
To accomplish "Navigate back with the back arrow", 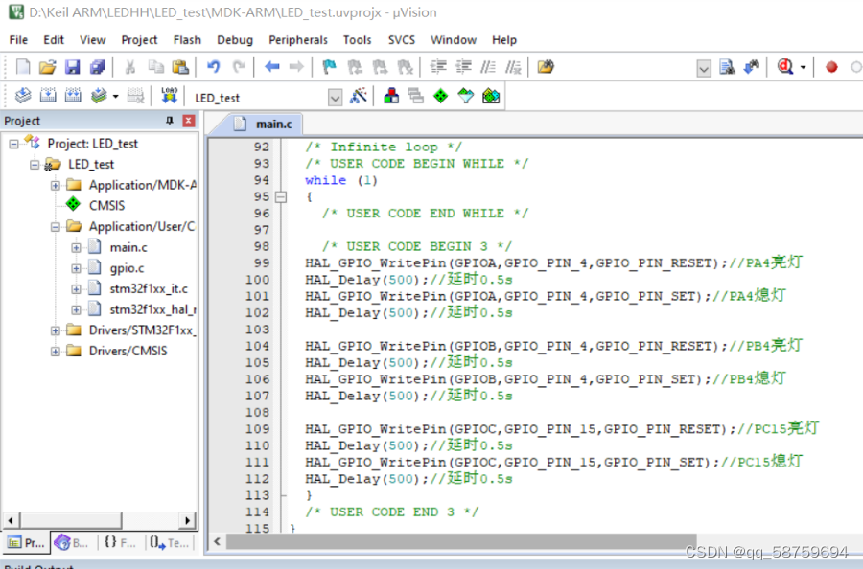I will [x=271, y=66].
